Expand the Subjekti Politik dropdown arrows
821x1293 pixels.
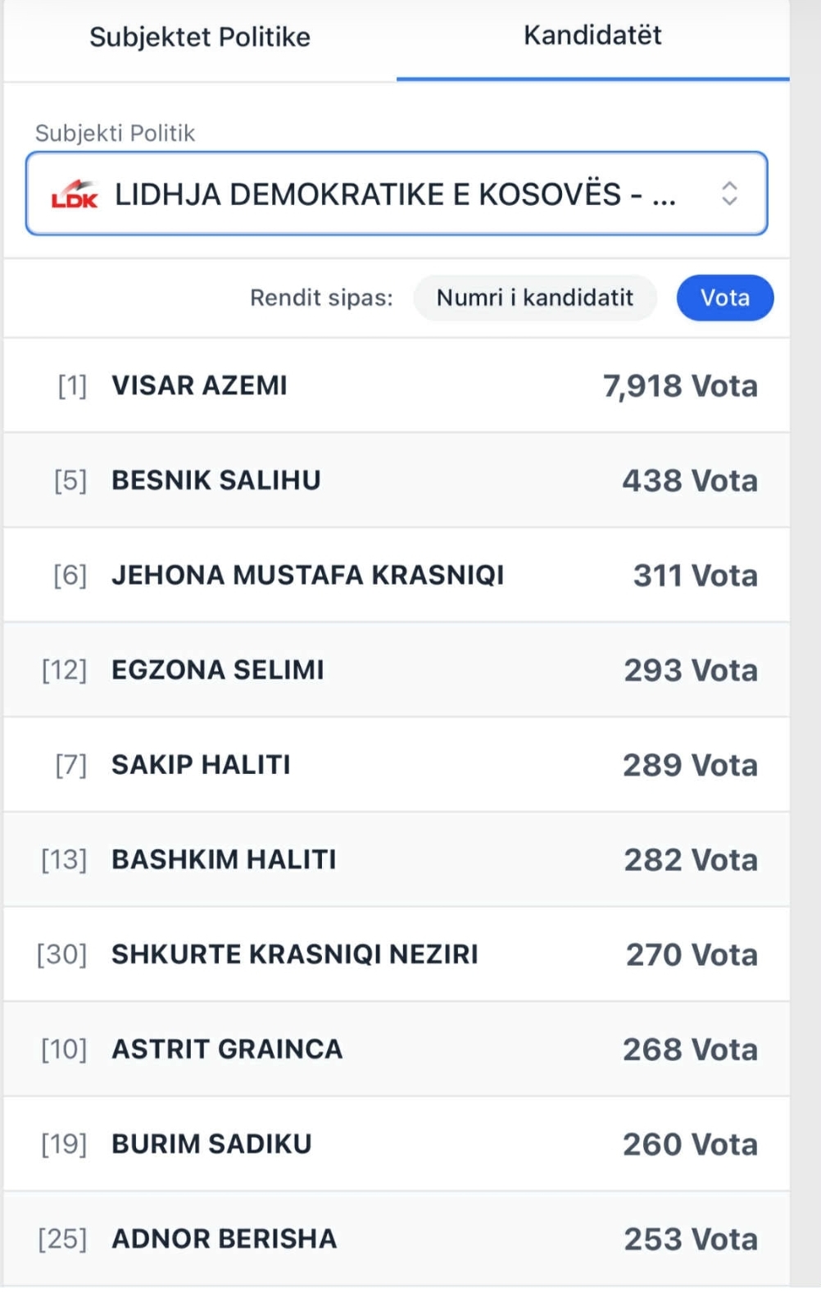click(729, 193)
